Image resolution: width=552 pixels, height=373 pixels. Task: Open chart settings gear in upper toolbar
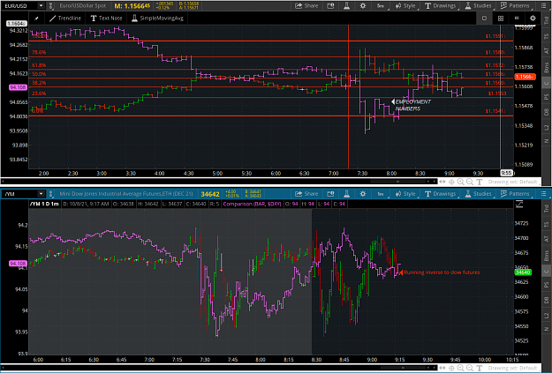pos(363,5)
